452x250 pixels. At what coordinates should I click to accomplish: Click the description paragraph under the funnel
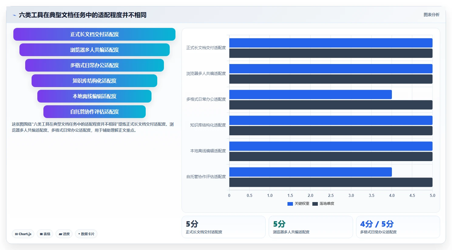coord(93,127)
